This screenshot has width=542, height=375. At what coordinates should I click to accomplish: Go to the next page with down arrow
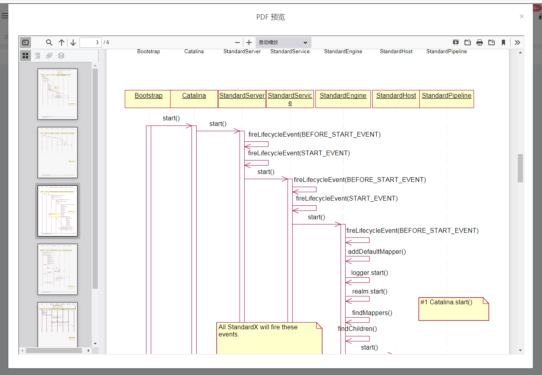73,43
